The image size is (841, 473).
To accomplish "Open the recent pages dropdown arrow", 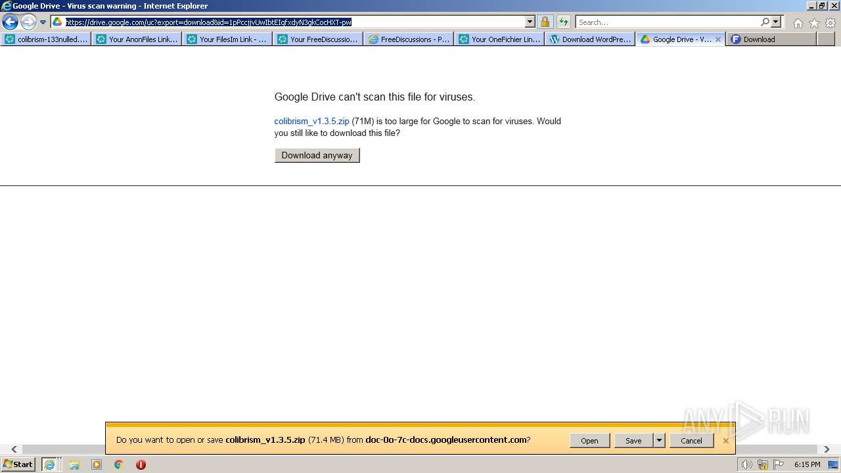I will click(x=43, y=22).
